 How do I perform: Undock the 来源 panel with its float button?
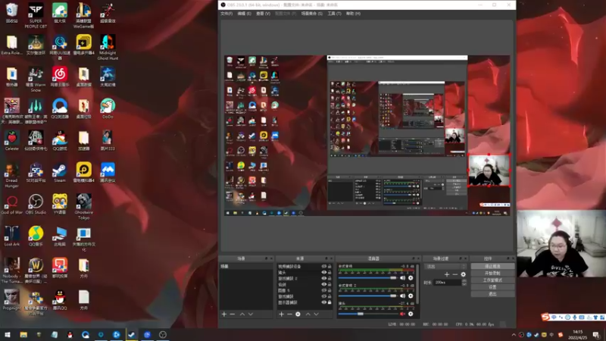coord(326,258)
